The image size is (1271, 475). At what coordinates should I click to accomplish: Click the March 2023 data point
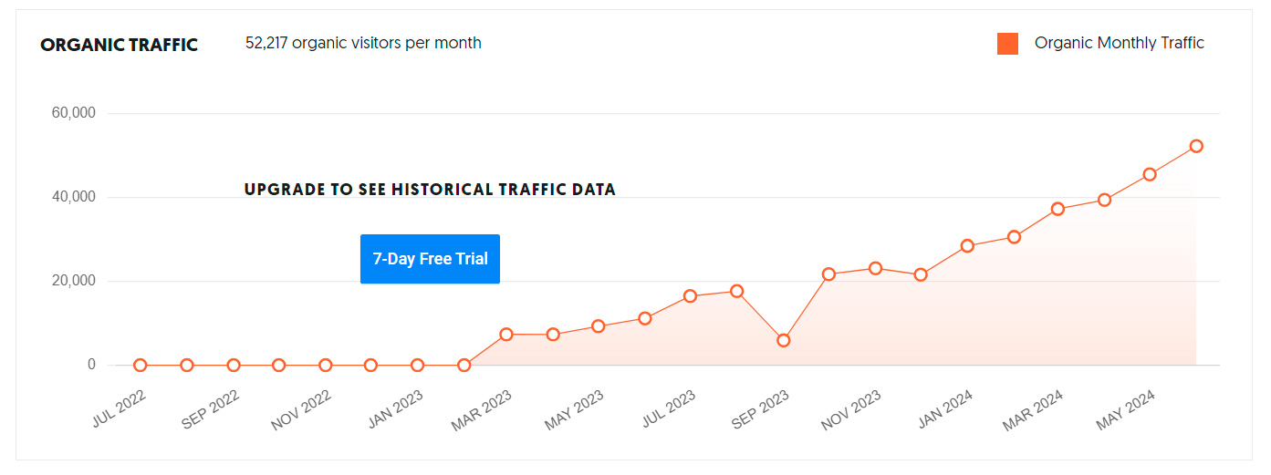(x=507, y=335)
